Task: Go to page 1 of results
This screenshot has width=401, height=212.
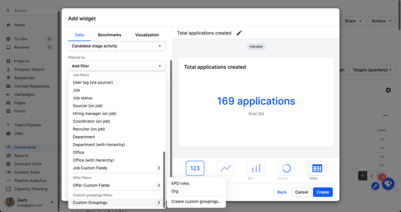Action: [363, 176]
